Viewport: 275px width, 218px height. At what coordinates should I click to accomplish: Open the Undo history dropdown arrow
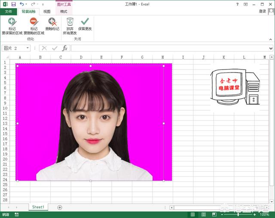(x=27, y=4)
